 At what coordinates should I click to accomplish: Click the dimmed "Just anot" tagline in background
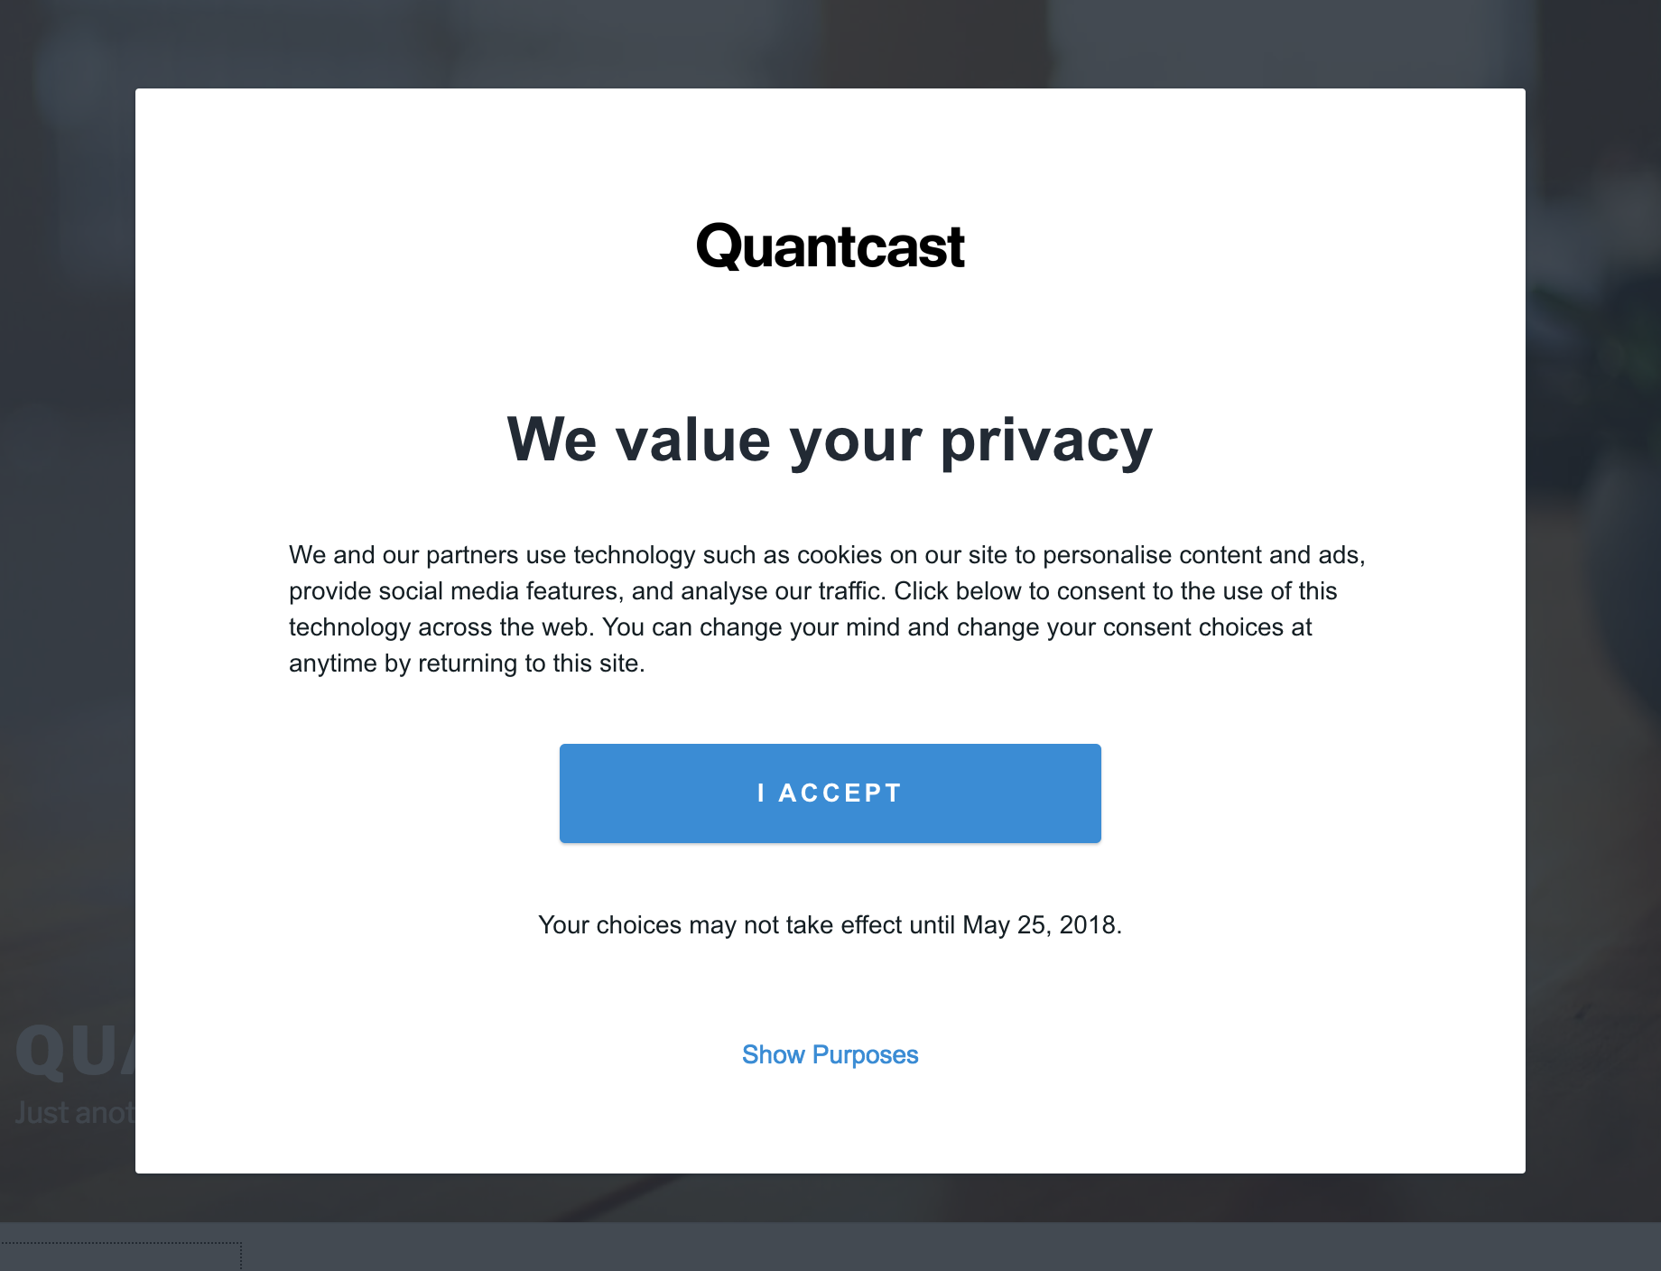[x=74, y=1113]
